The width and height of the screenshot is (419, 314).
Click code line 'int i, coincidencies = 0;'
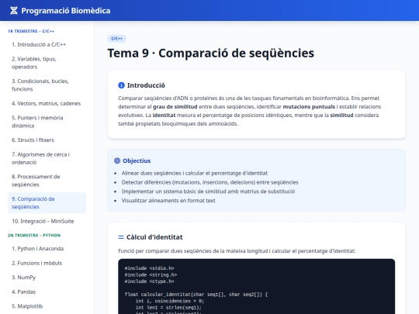click(x=170, y=301)
